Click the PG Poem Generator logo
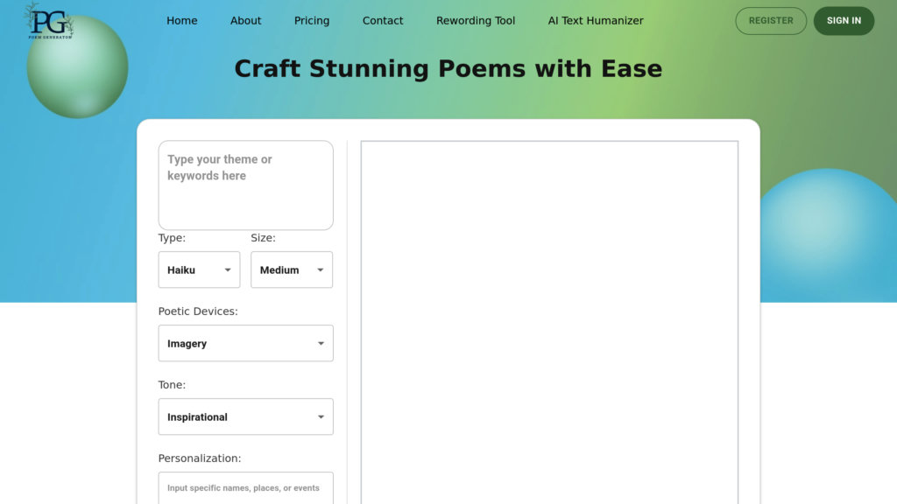 (49, 21)
